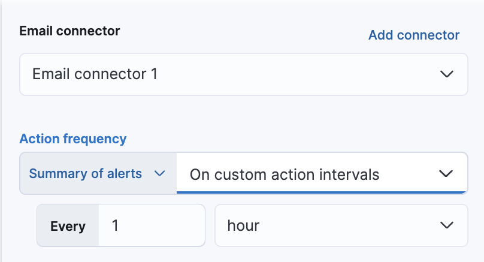Viewport: 484px width, 262px height.
Task: Click the 'Email connector 1' selected value text
Action: pyautogui.click(x=95, y=74)
